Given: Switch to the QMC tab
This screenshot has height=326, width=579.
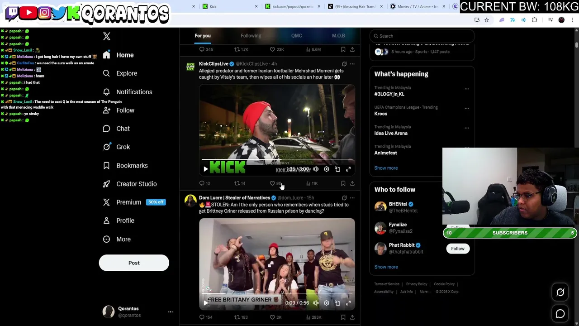Looking at the screenshot, I should coord(297,36).
